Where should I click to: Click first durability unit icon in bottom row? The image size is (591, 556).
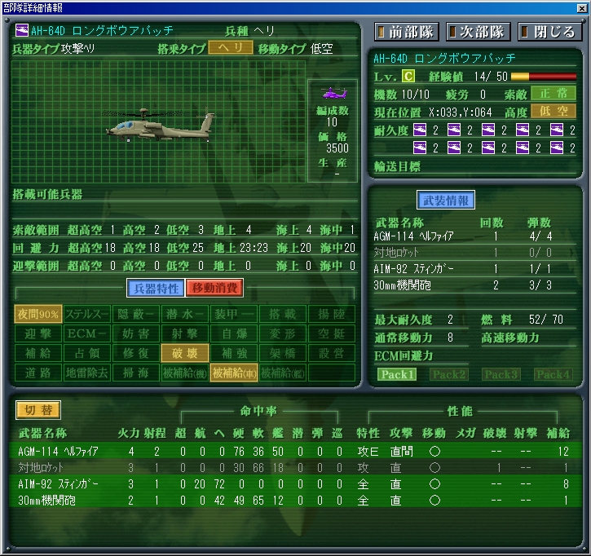click(x=420, y=148)
